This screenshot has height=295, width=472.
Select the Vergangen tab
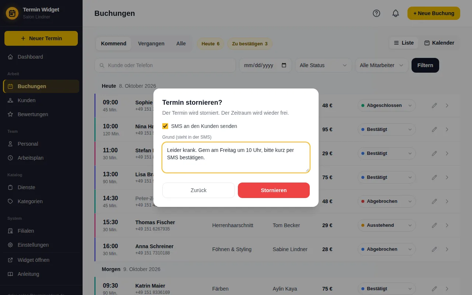coord(151,44)
